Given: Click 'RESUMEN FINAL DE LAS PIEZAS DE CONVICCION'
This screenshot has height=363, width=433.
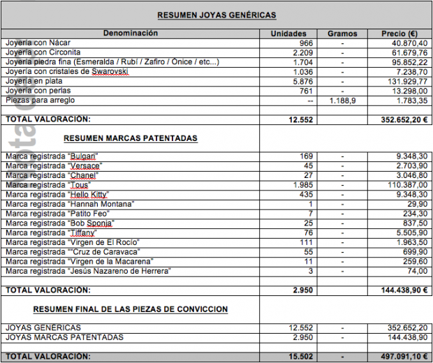Looking at the screenshot, I should 131,309.
